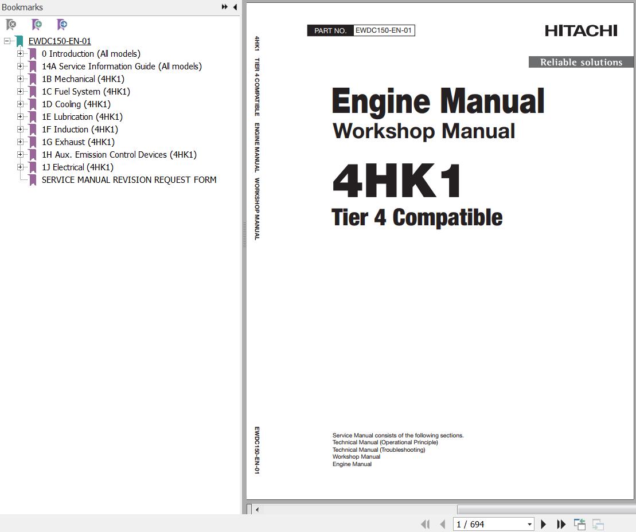Click the 'Reliable solutions' banner text
The width and height of the screenshot is (636, 532).
coord(581,62)
